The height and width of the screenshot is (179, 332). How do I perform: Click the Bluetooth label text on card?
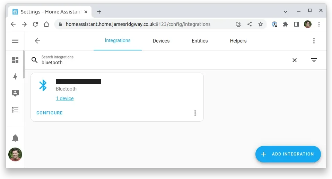point(66,89)
